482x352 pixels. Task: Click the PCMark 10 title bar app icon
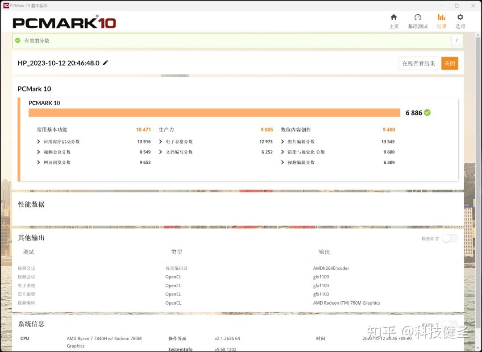[6, 5]
